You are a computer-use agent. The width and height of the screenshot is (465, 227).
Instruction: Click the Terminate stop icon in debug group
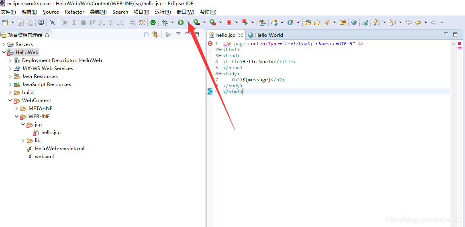pos(84,22)
